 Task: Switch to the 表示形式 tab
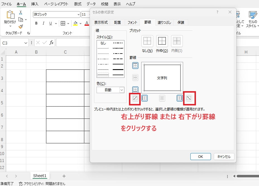[101, 22]
